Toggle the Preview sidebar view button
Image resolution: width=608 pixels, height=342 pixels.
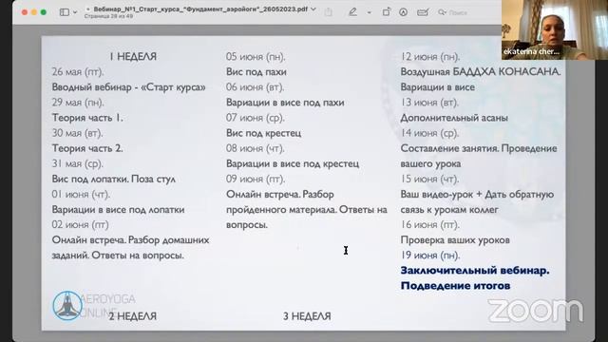(x=65, y=12)
